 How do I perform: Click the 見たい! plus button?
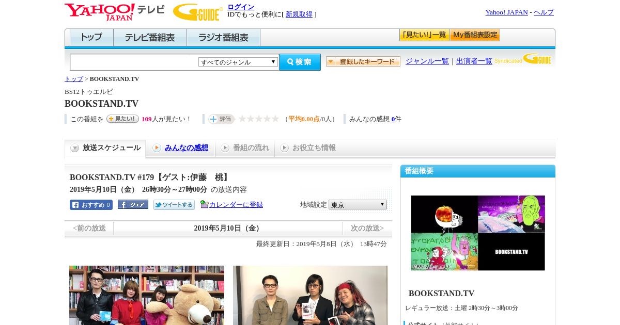[x=122, y=119]
